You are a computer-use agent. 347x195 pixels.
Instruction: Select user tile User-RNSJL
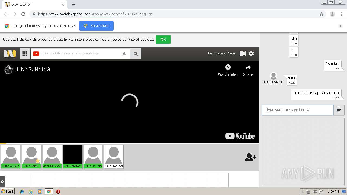31,157
